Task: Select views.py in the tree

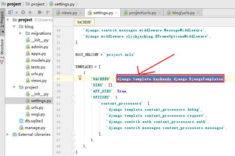Action: (x=39, y=81)
